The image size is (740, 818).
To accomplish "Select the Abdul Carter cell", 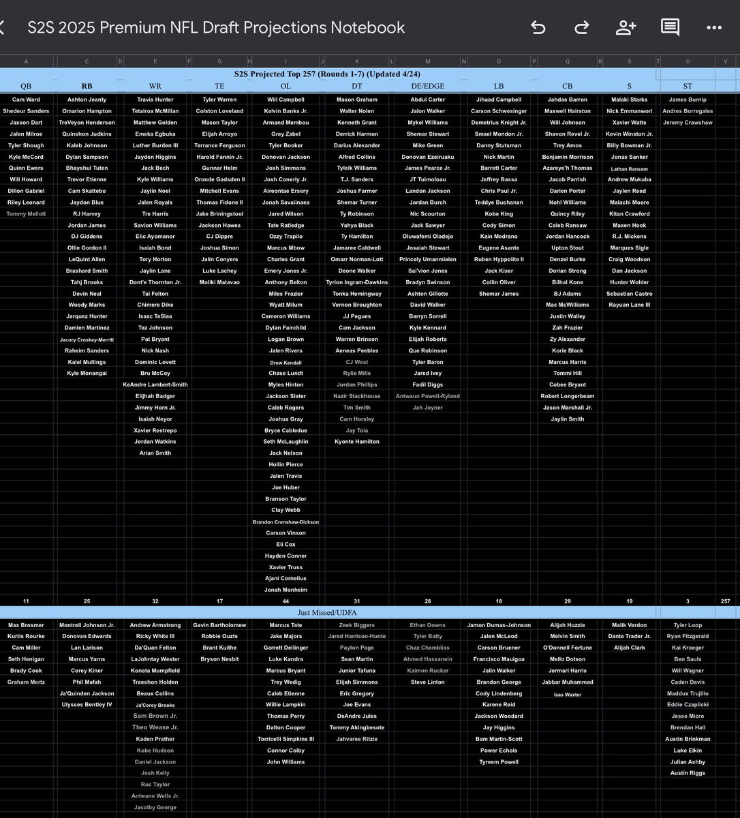I will (x=428, y=100).
